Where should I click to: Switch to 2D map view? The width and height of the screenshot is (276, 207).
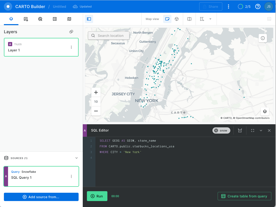[x=167, y=19]
